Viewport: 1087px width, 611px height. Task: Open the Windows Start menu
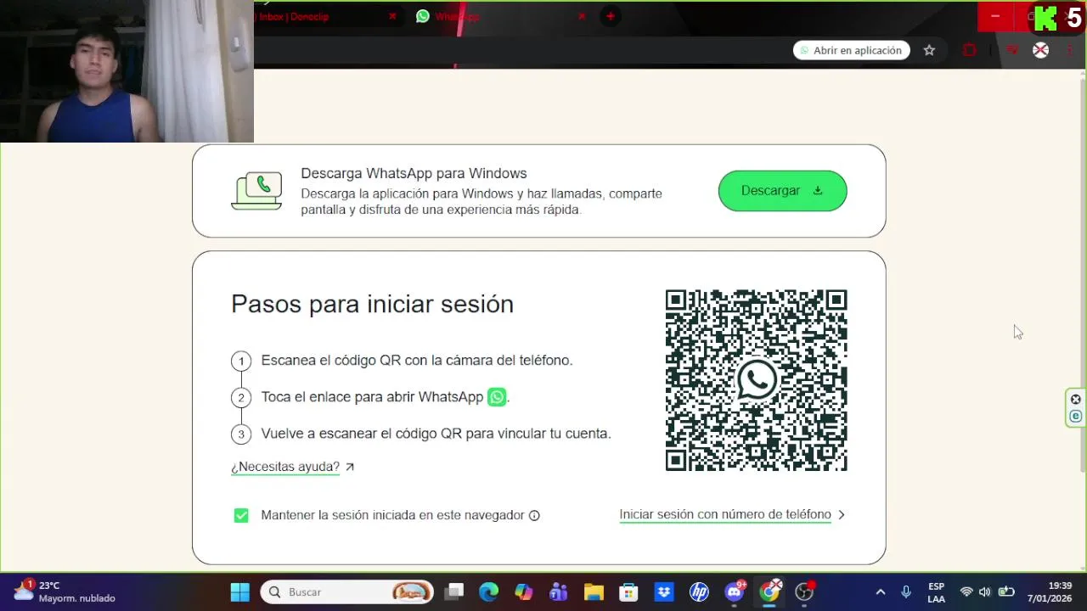(x=240, y=591)
